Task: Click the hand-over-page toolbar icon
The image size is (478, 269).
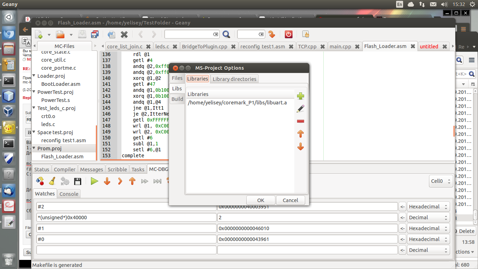Action: coord(305,34)
